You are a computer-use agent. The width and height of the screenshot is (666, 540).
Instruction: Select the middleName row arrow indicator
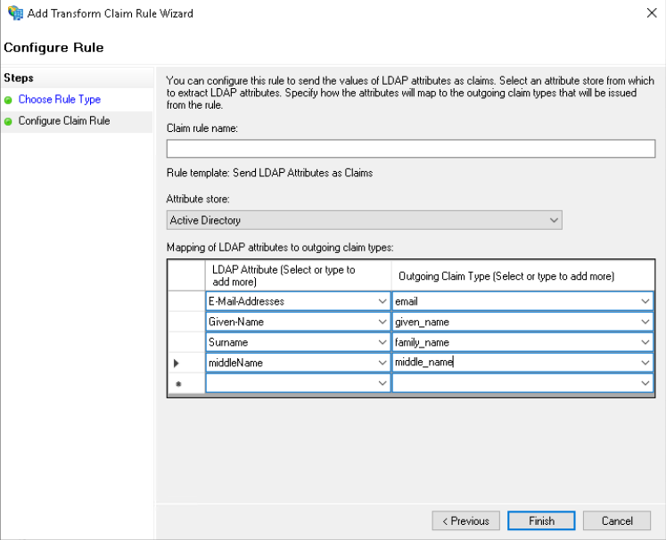click(177, 363)
